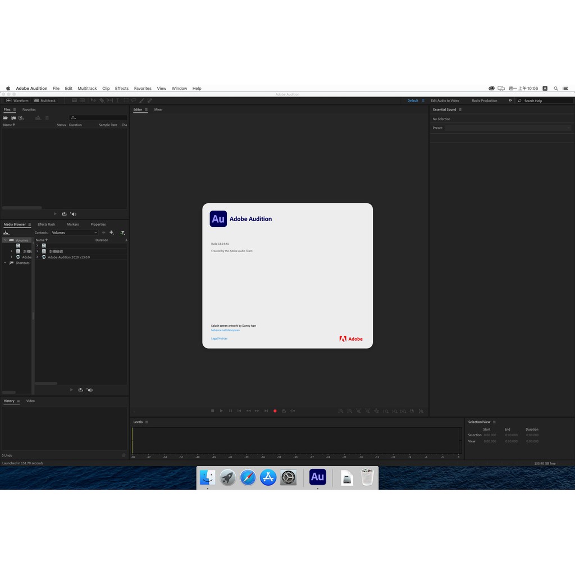Click the Stop transport button
Viewport: 575px width, 575px height.
[212, 411]
